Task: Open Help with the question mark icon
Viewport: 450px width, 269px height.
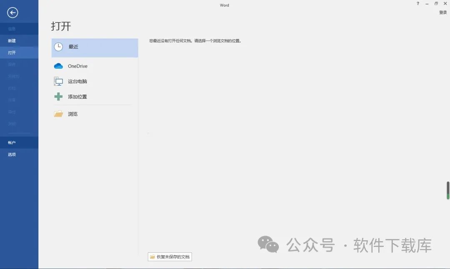Action: click(x=418, y=3)
